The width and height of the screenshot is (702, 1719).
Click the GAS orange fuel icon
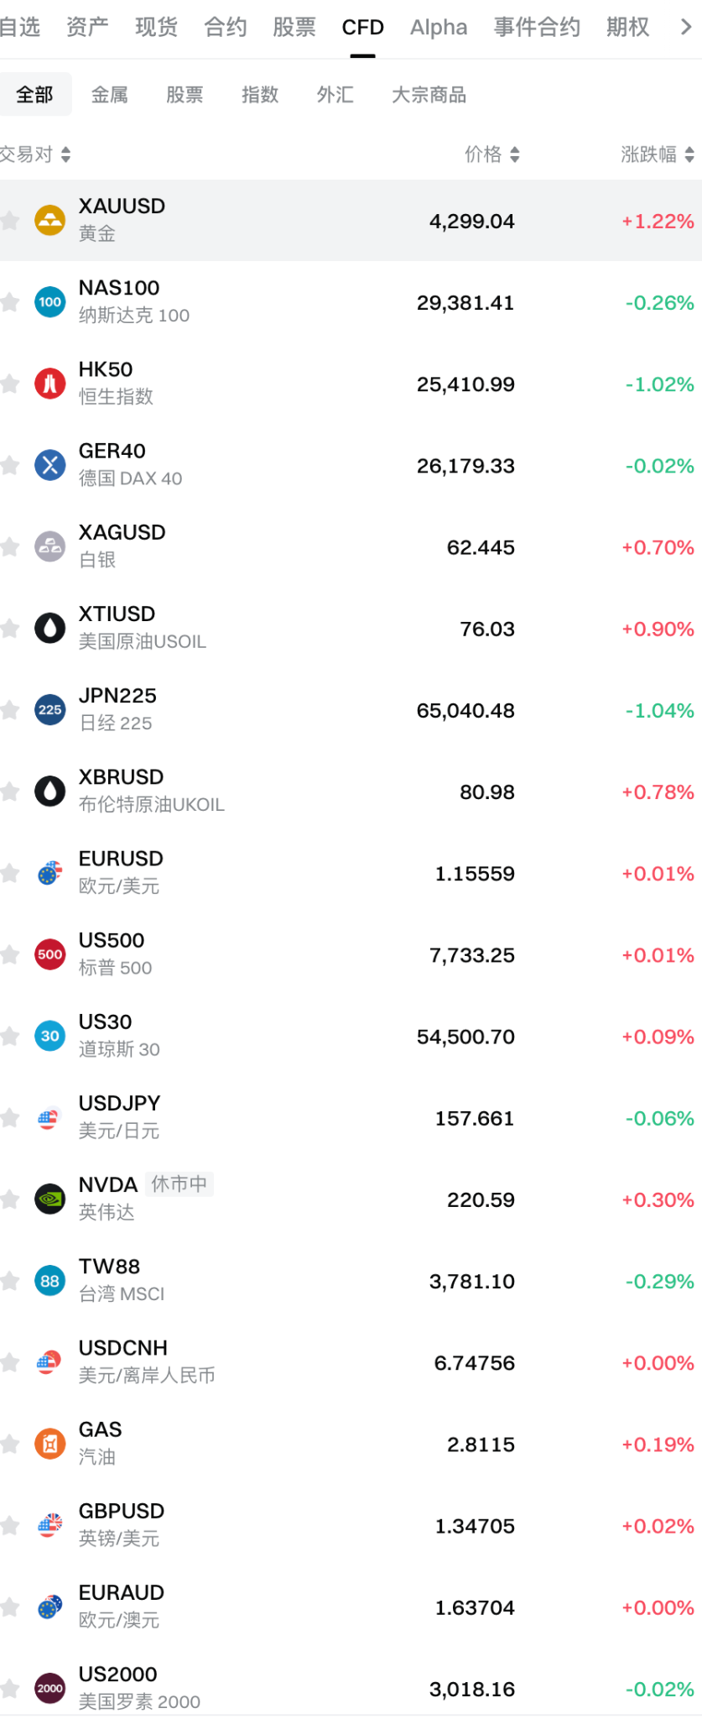49,1444
